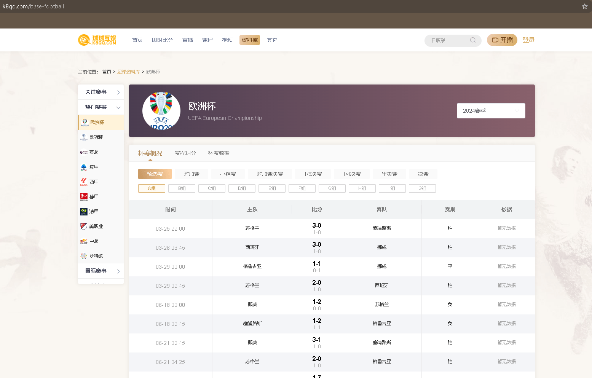Click the K8QQ site logo
Screen dimensions: 592x378
pos(97,40)
